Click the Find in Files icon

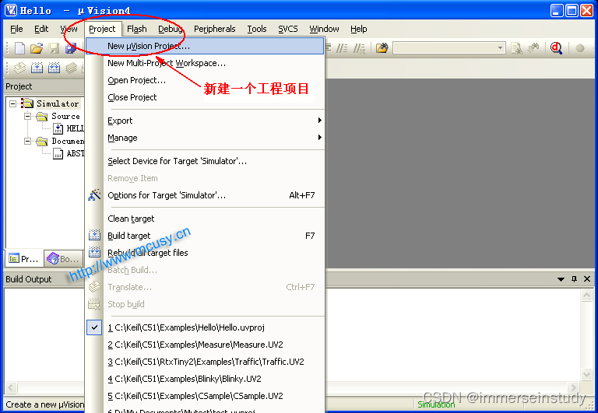[x=382, y=48]
